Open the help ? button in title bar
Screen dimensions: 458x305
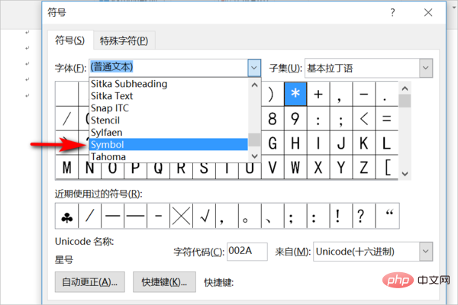(x=392, y=13)
